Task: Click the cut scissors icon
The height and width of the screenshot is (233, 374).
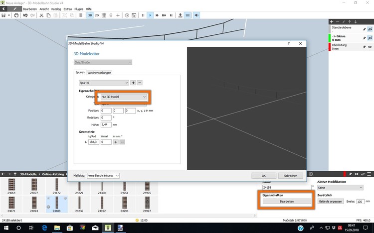Action: click(41, 15)
